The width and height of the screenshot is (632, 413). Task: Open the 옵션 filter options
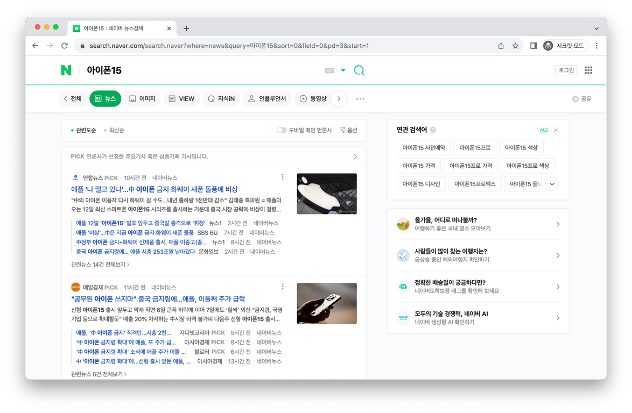(x=349, y=130)
